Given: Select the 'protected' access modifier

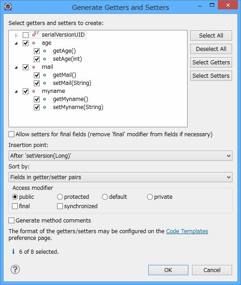Looking at the screenshot, I should point(60,197).
